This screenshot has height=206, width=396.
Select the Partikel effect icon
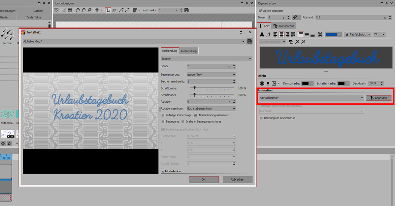(x=7, y=34)
